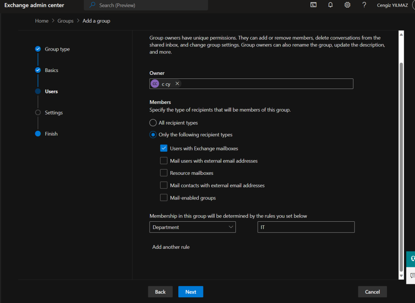Open the settings gear icon
The width and height of the screenshot is (415, 303).
[347, 5]
